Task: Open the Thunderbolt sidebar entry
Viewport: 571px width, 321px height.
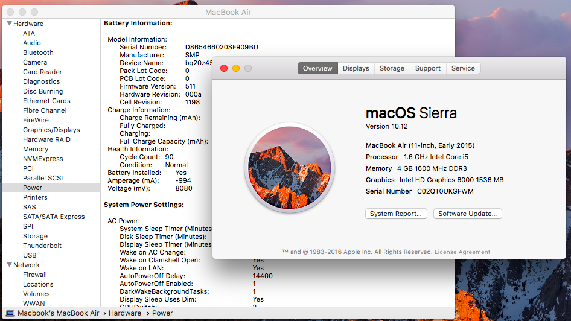Action: tap(42, 246)
